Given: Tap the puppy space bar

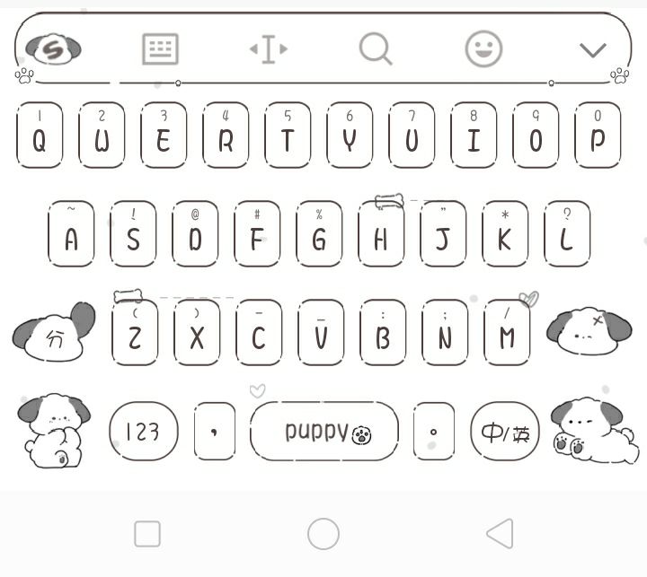Looking at the screenshot, I should pyautogui.click(x=324, y=432).
